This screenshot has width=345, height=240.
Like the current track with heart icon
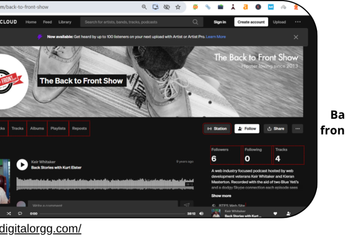[x=275, y=213]
